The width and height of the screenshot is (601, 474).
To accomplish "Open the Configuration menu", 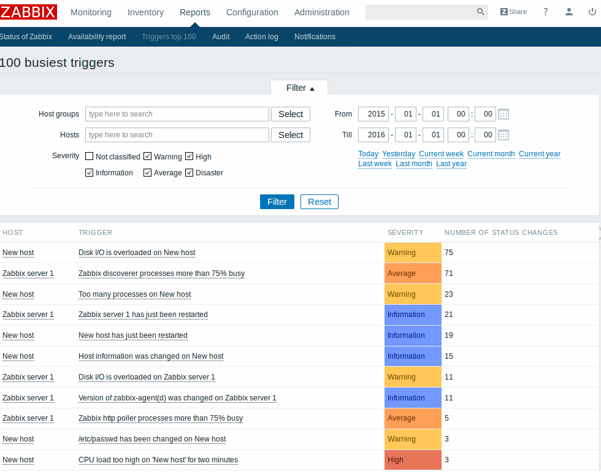I will (252, 12).
